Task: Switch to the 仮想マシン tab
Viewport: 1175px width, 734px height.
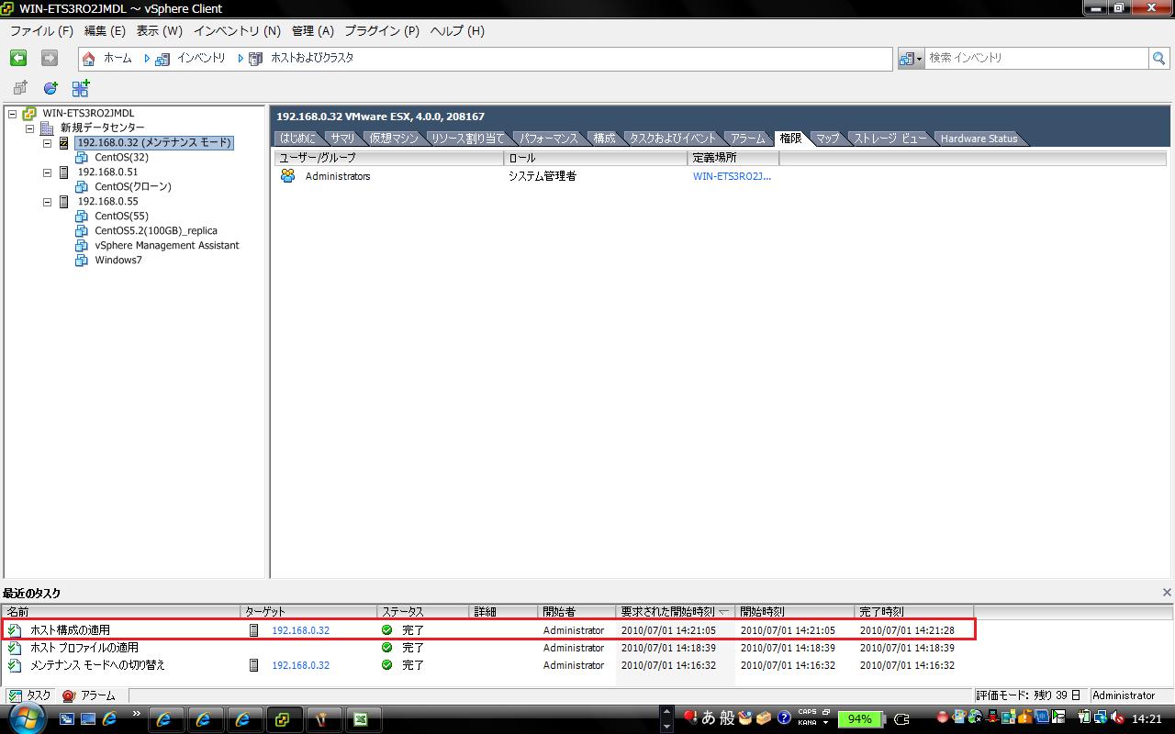Action: tap(393, 139)
